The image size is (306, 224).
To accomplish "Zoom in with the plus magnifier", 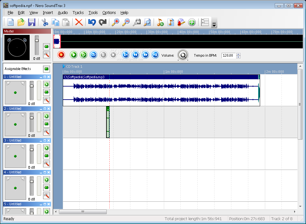I will 115,22.
